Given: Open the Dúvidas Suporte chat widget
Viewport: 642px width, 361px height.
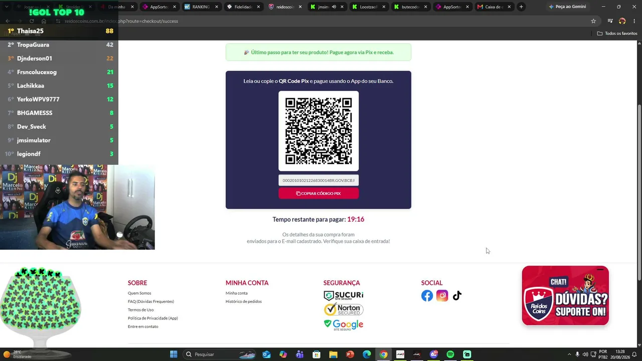Looking at the screenshot, I should click(x=565, y=296).
